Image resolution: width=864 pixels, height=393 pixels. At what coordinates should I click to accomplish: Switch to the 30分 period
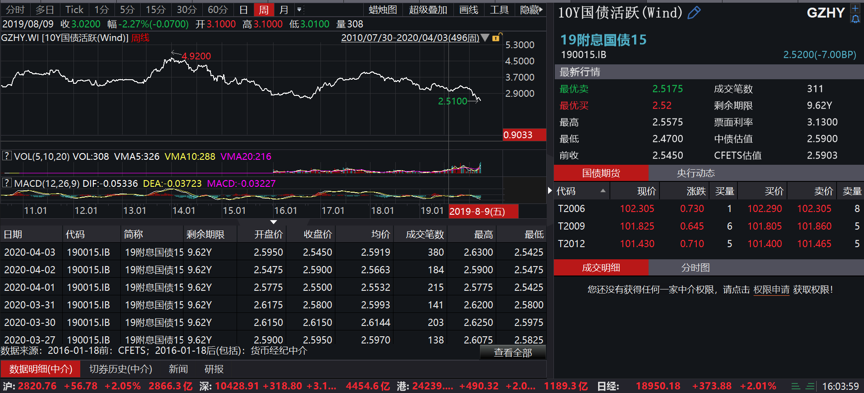187,9
